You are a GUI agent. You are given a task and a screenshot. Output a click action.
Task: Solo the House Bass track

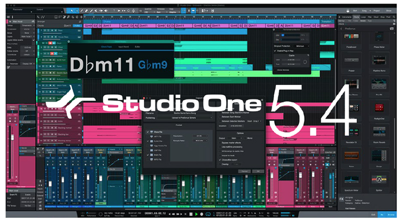coord(48,37)
